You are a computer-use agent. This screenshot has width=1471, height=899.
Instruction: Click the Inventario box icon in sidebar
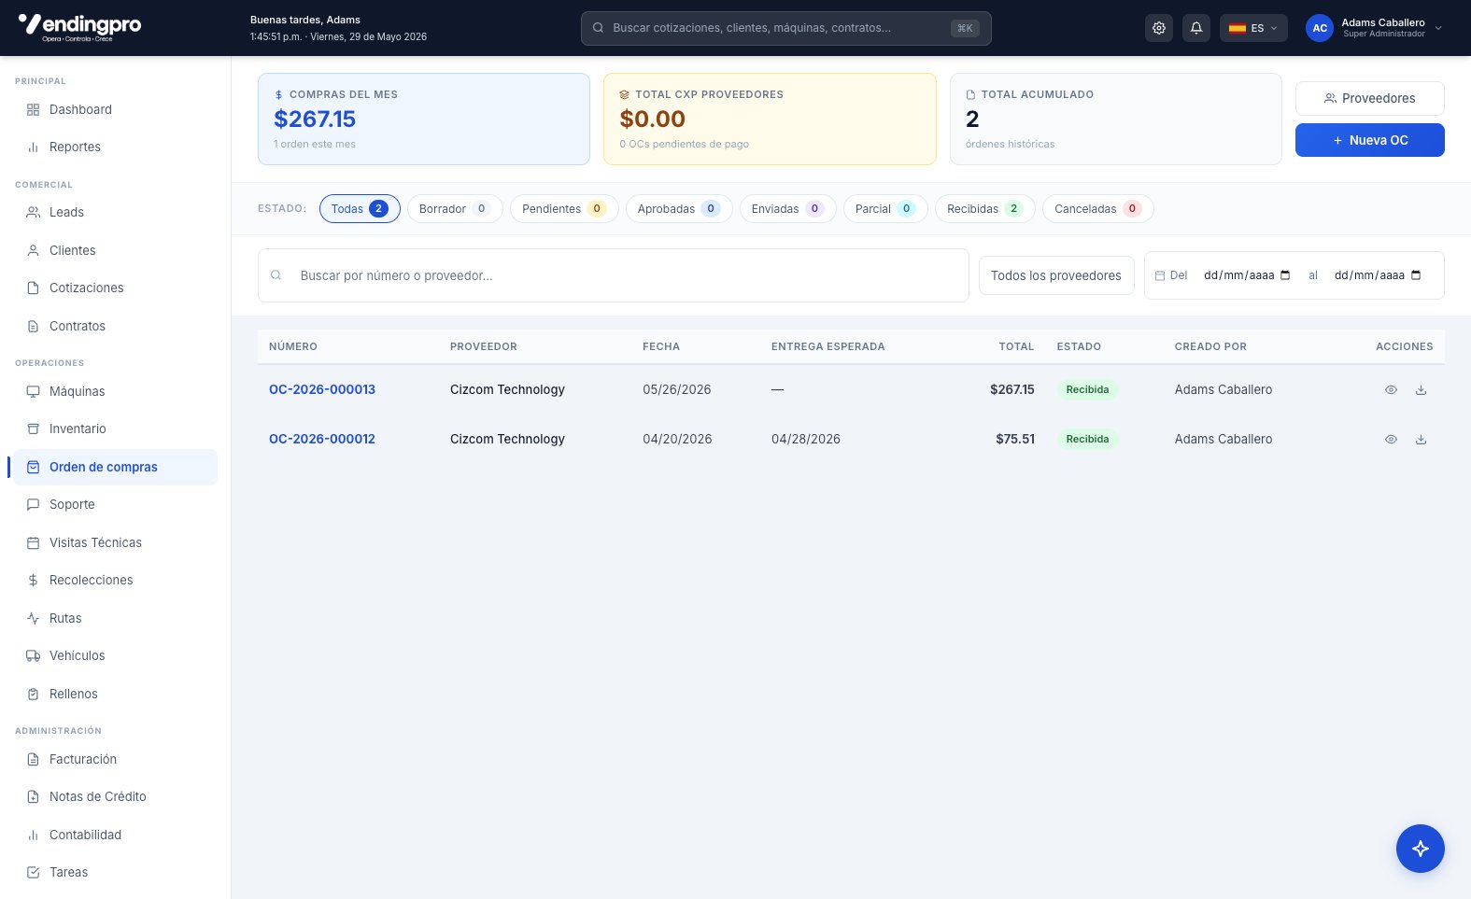(33, 429)
